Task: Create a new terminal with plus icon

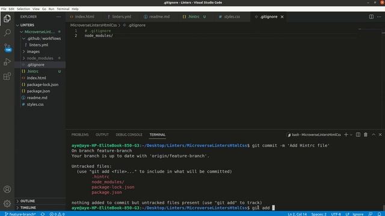Action: [x=346, y=134]
